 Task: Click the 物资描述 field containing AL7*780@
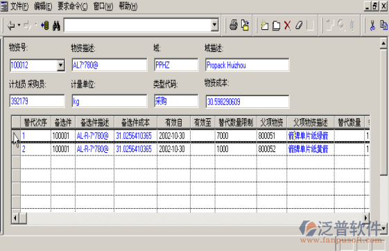(110, 65)
